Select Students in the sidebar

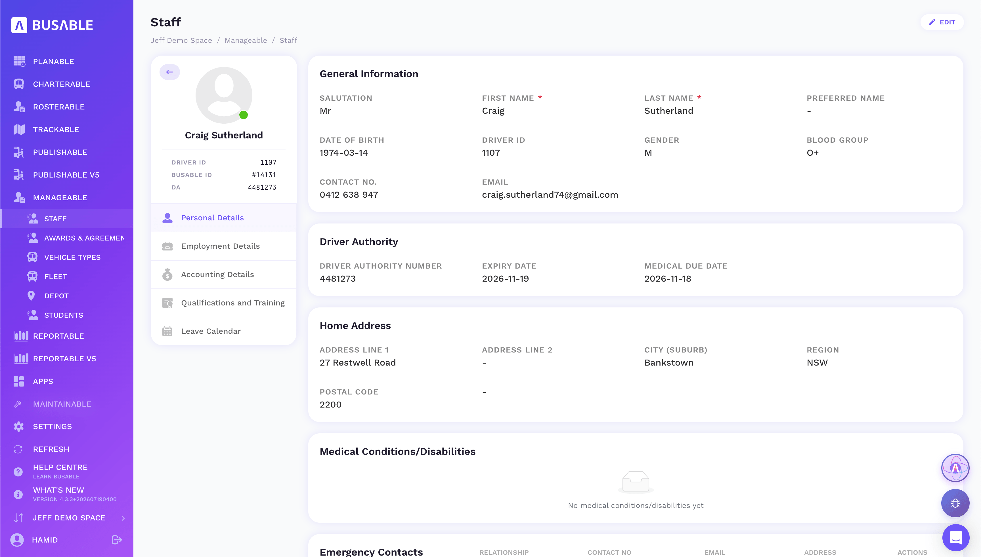point(67,315)
